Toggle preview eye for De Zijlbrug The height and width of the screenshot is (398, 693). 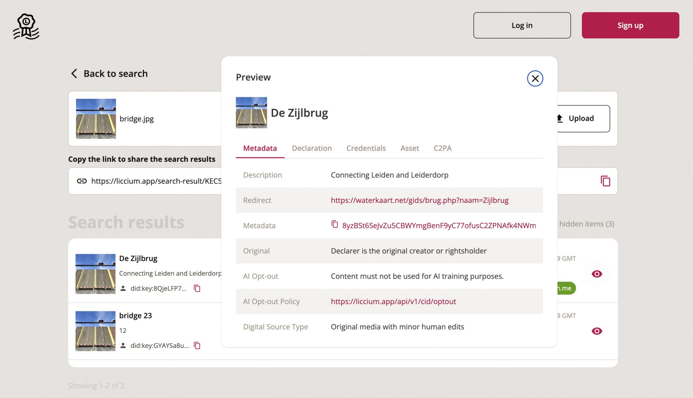point(597,274)
